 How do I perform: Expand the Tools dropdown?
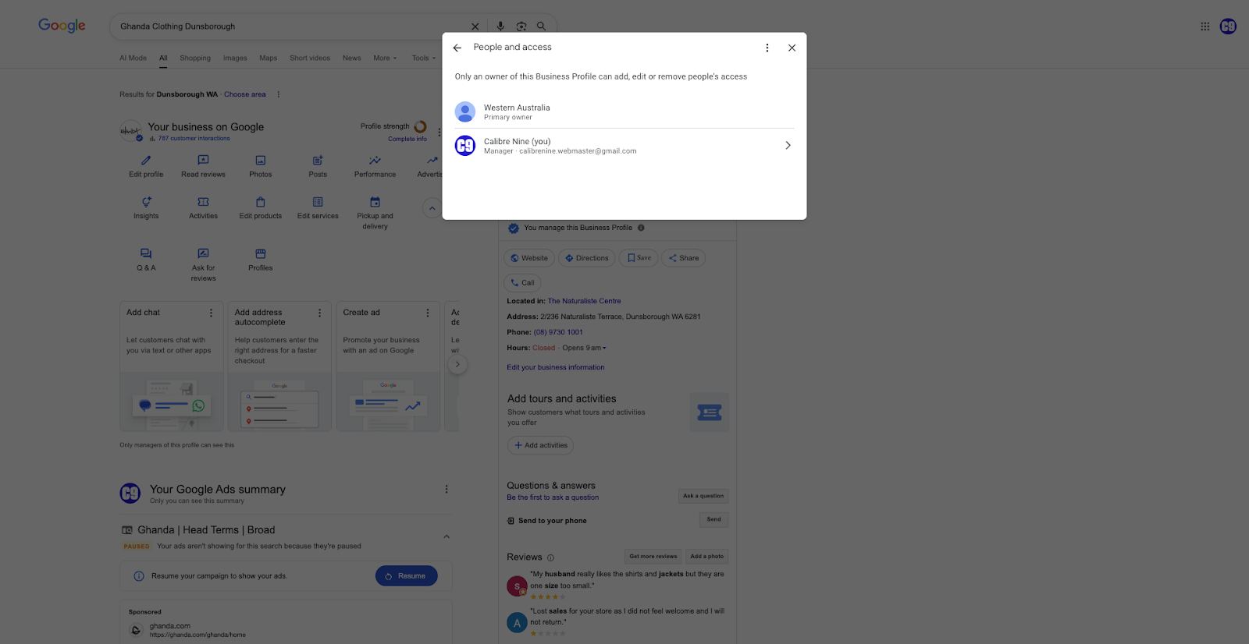424,58
